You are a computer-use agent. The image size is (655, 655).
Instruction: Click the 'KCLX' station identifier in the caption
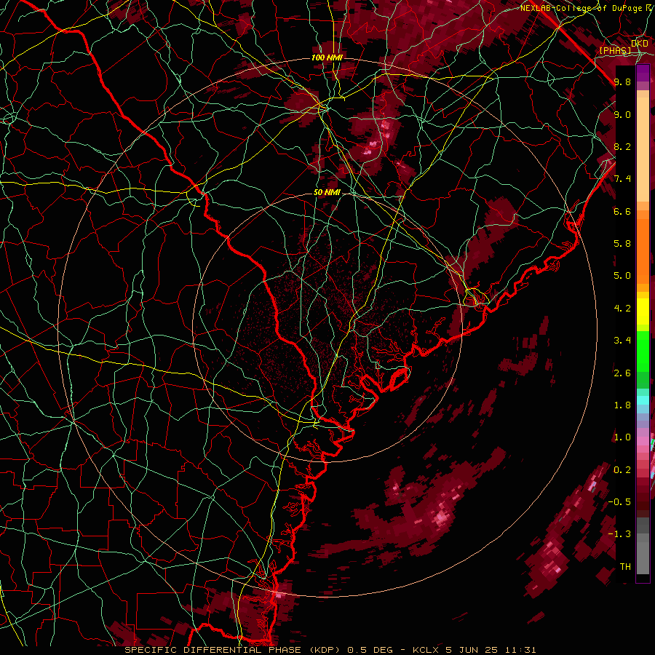[427, 650]
